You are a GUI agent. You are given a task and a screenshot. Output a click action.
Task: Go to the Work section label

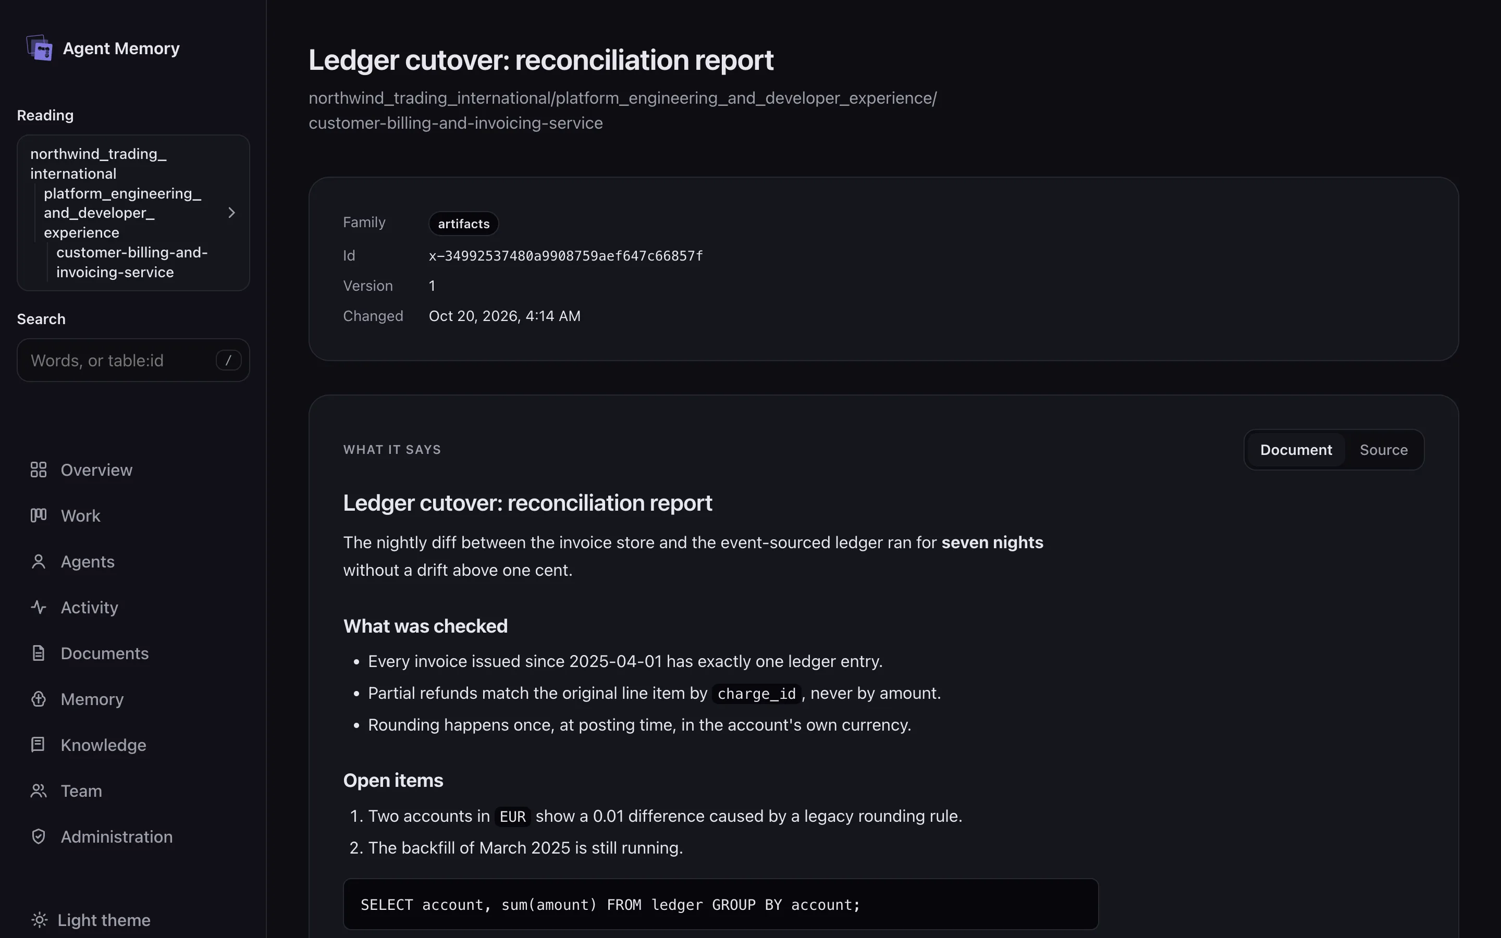81,516
